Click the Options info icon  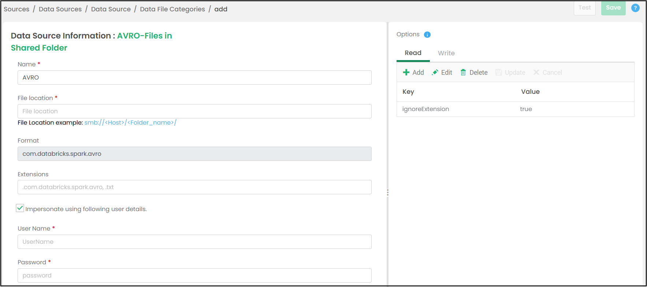(x=427, y=34)
